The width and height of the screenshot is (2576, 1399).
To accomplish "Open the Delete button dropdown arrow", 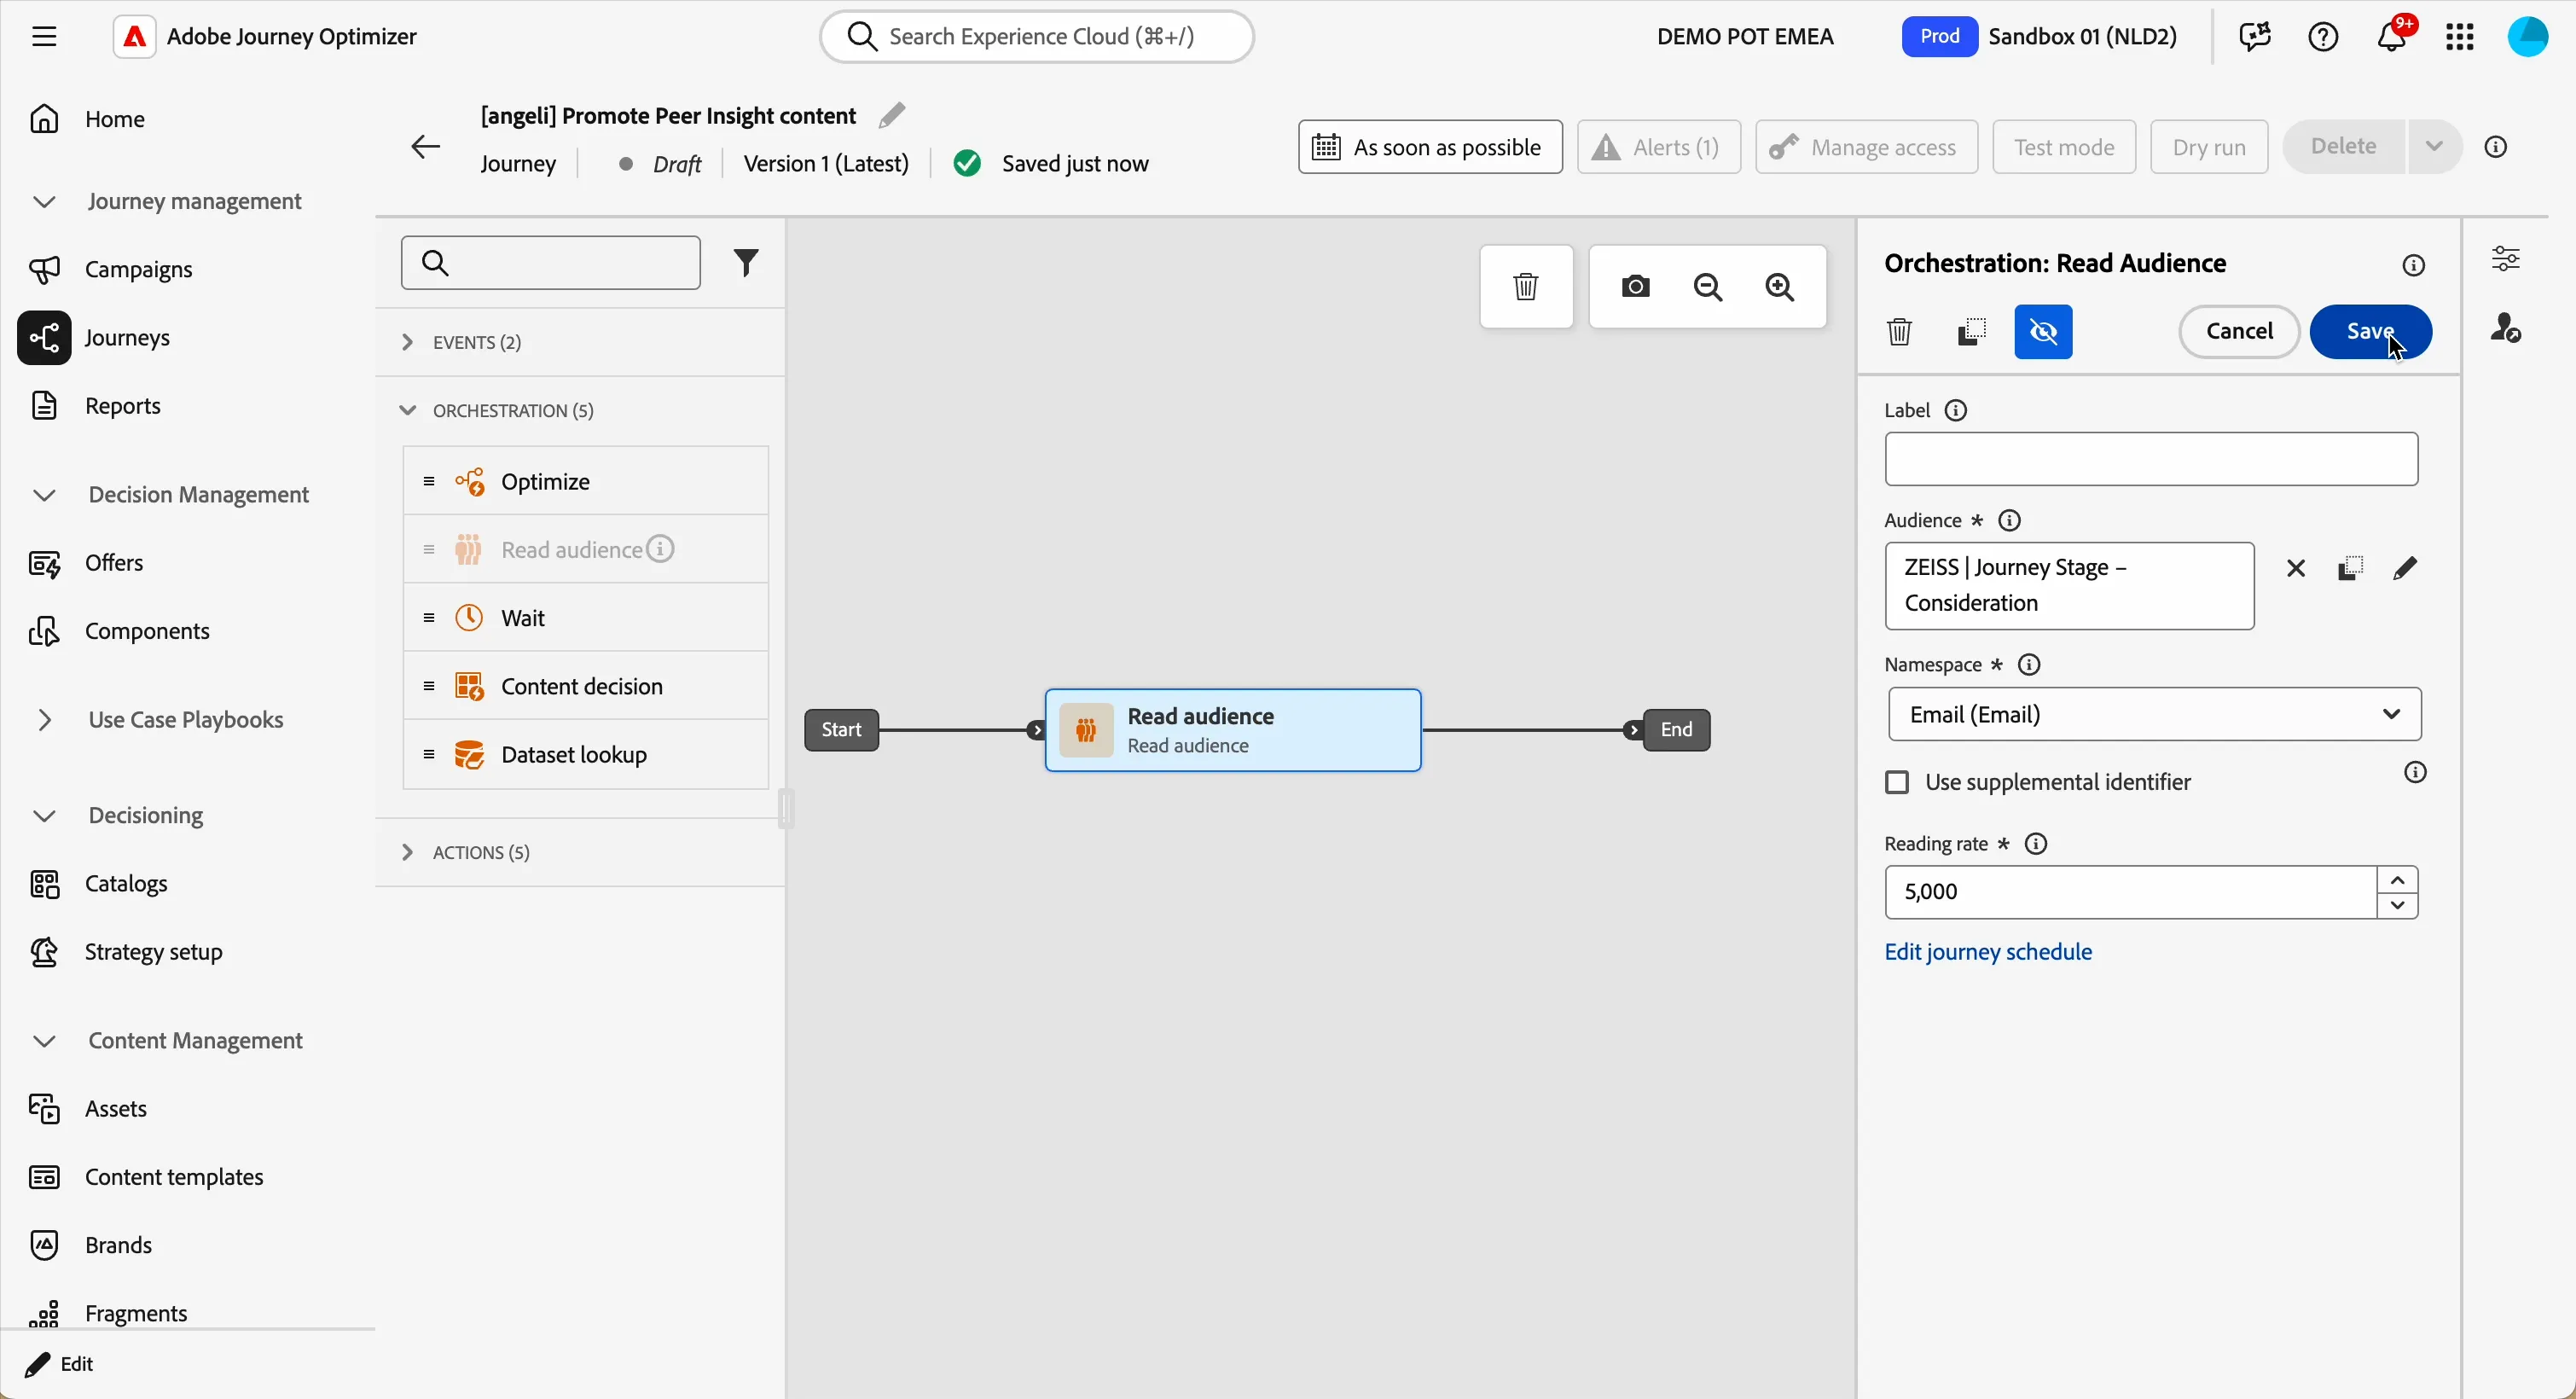I will point(2435,147).
